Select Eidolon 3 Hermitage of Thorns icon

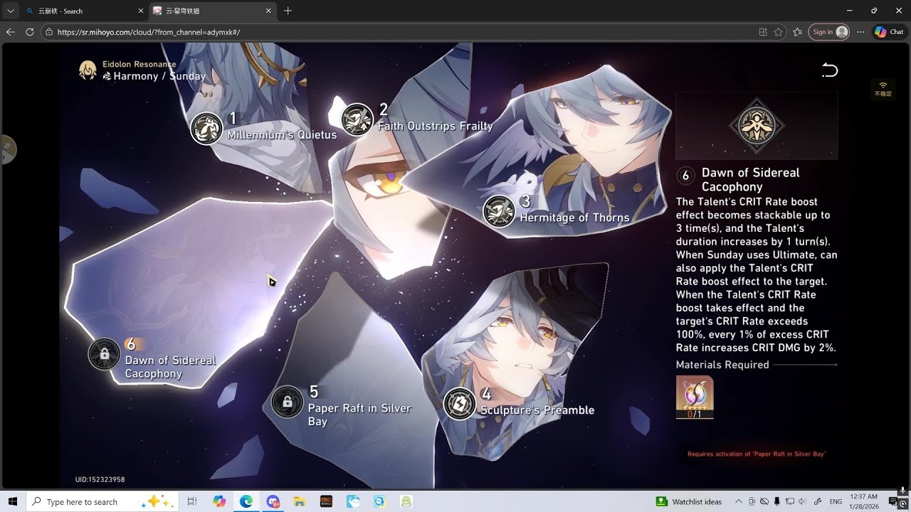[499, 211]
